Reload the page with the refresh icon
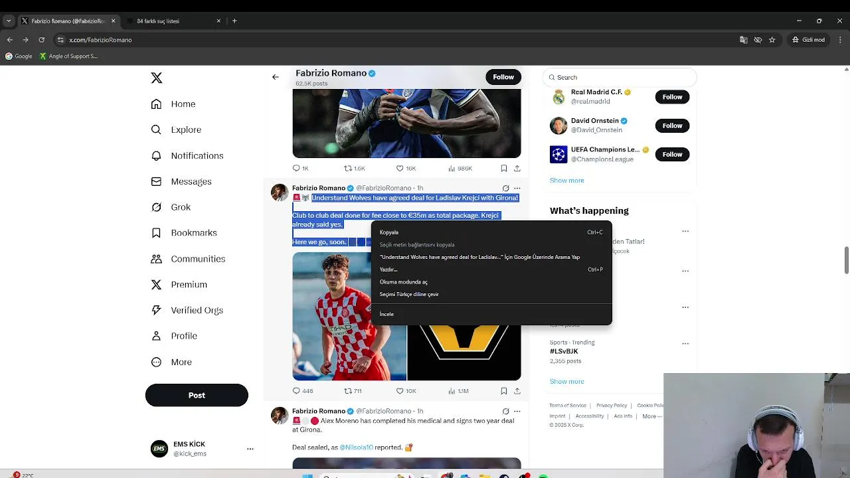850x478 pixels. tap(41, 40)
